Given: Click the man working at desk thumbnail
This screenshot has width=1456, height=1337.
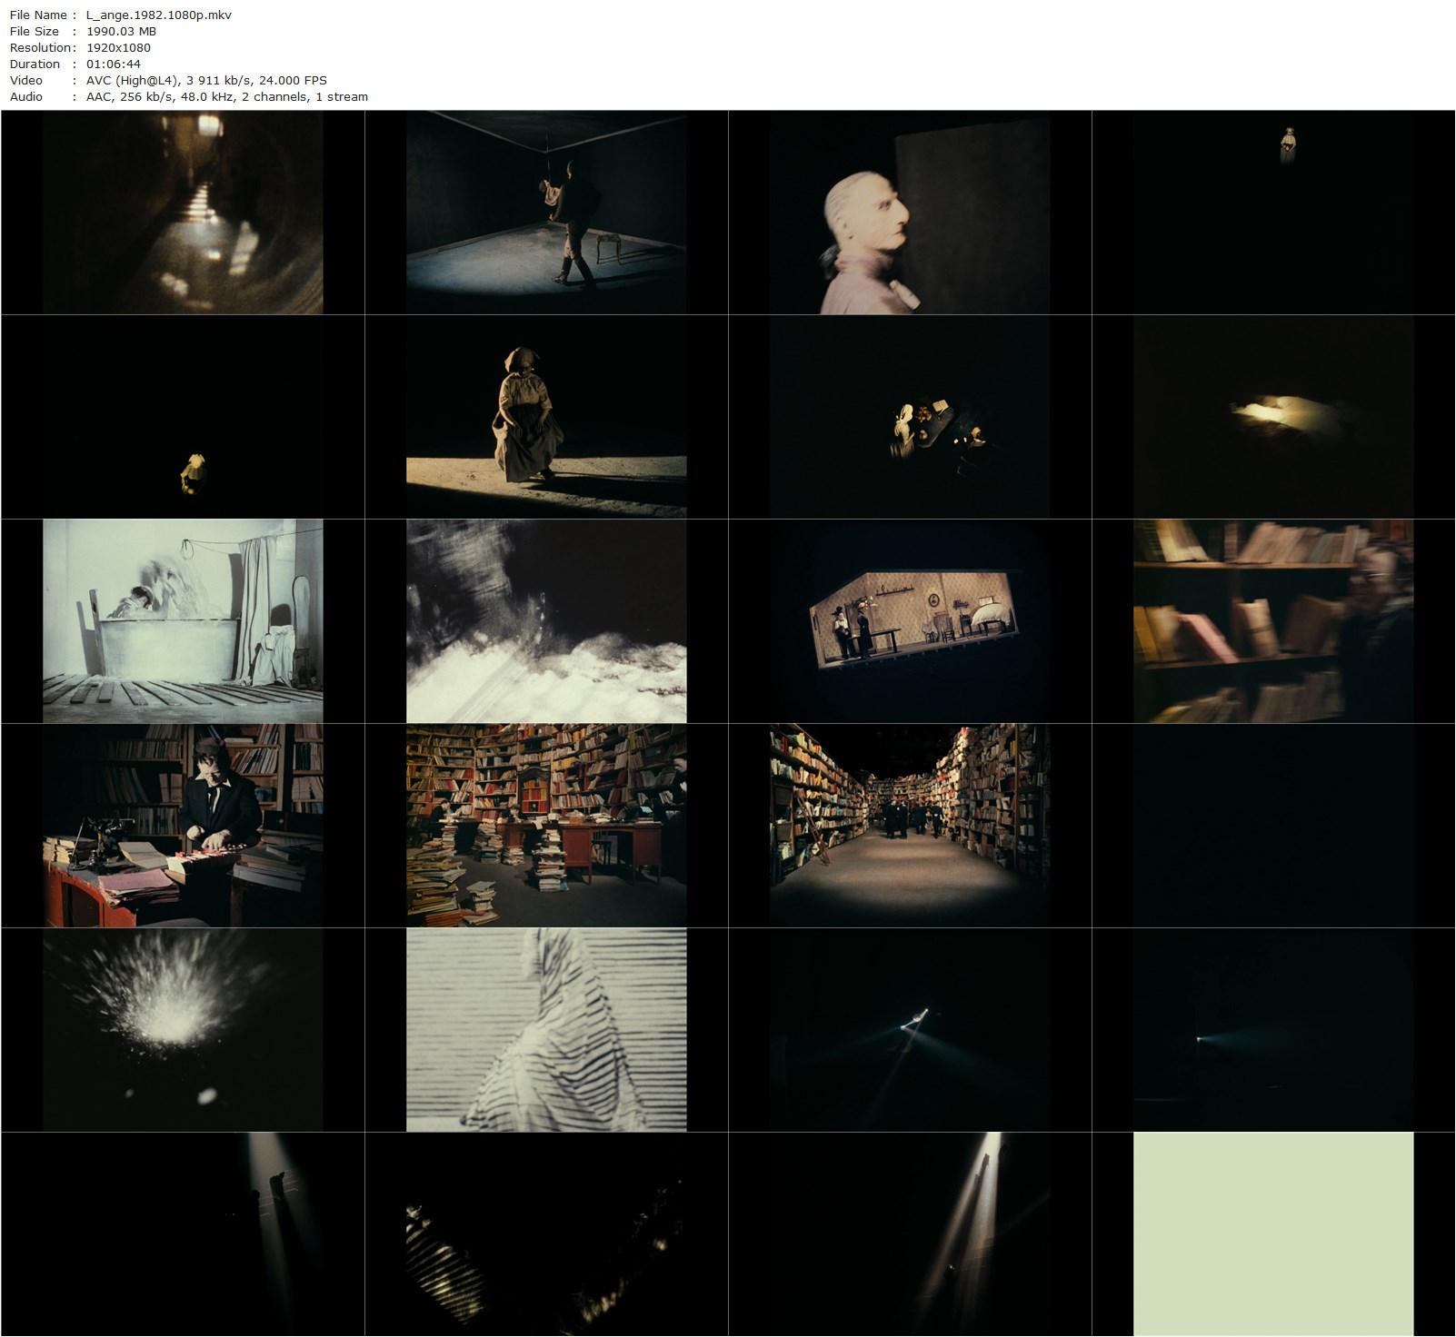Looking at the screenshot, I should coord(183,826).
